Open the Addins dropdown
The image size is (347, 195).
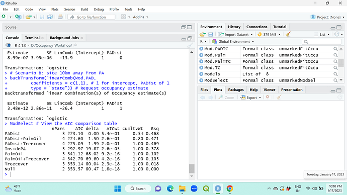click(140, 17)
